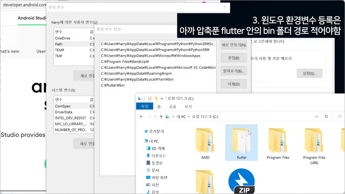The height and width of the screenshot is (194, 345).
Task: Select the Python39\ path entry
Action: (158, 50)
